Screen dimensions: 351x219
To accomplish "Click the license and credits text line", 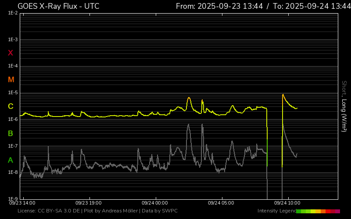I will (x=97, y=211).
